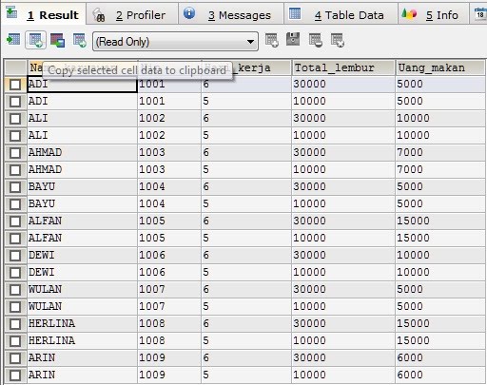Click 1006 cell in DEWI row with lembur 30000
The height and width of the screenshot is (385, 487).
[169, 255]
